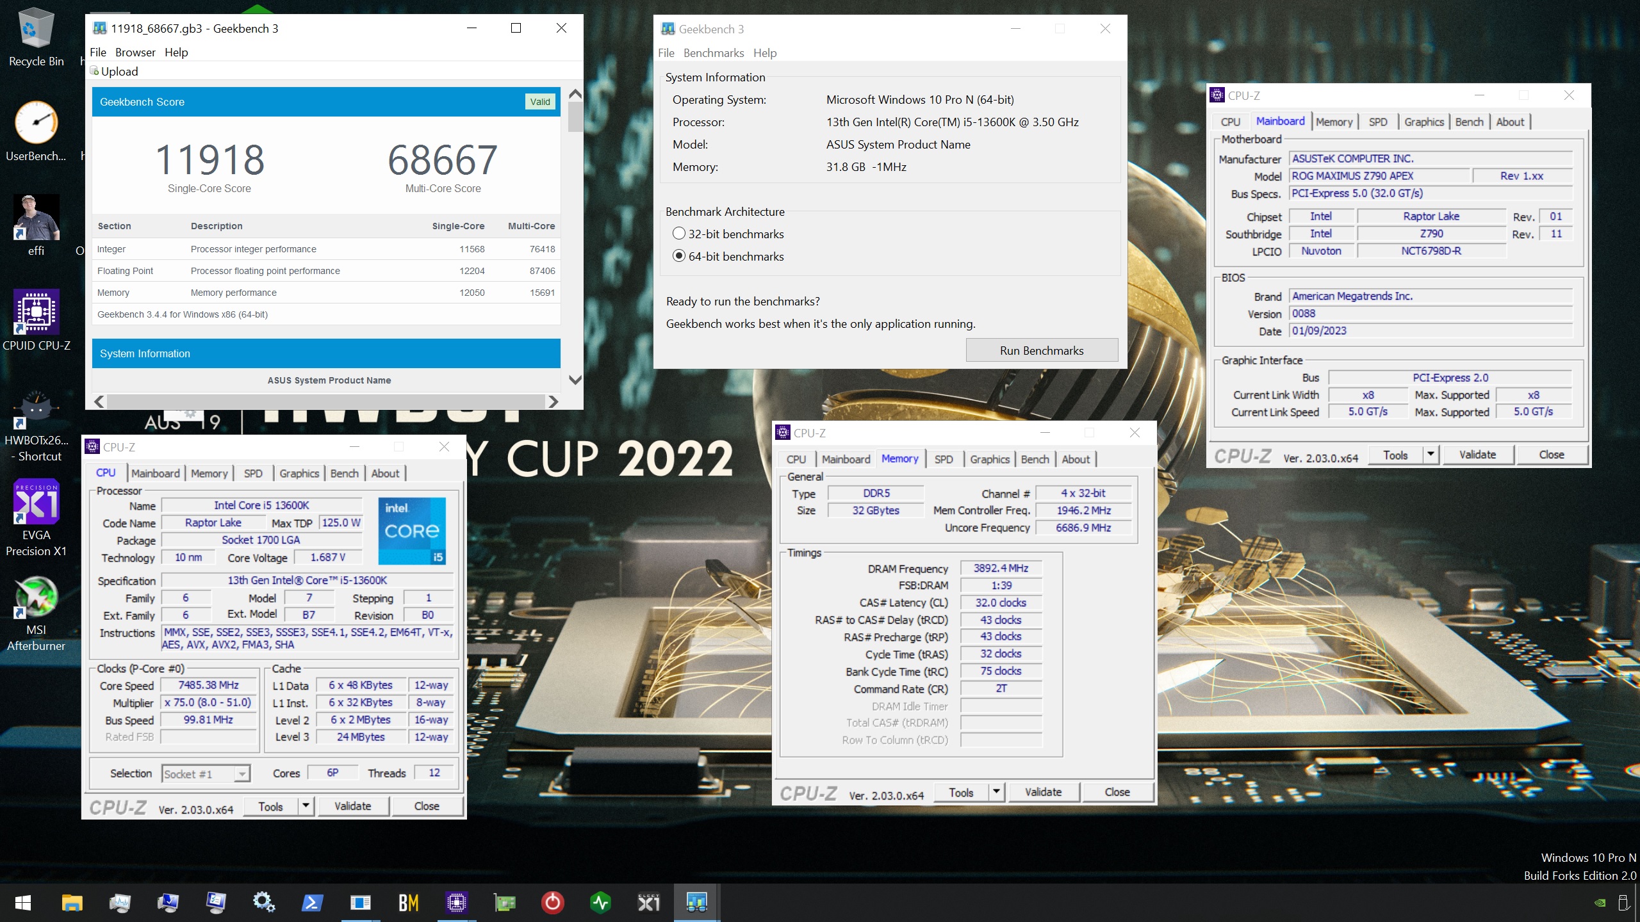
Task: Open the Windows Start menu
Action: [23, 903]
